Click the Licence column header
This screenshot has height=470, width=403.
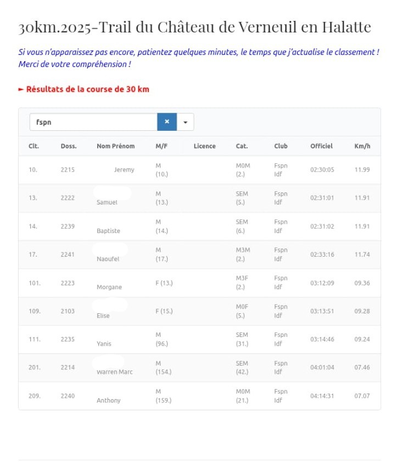click(204, 146)
